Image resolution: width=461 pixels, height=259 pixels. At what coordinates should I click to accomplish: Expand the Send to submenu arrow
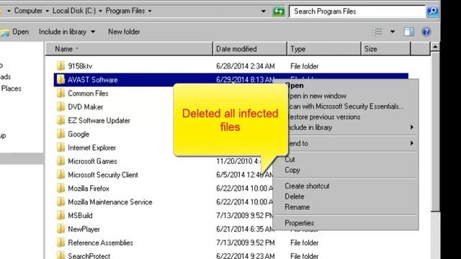click(x=411, y=143)
